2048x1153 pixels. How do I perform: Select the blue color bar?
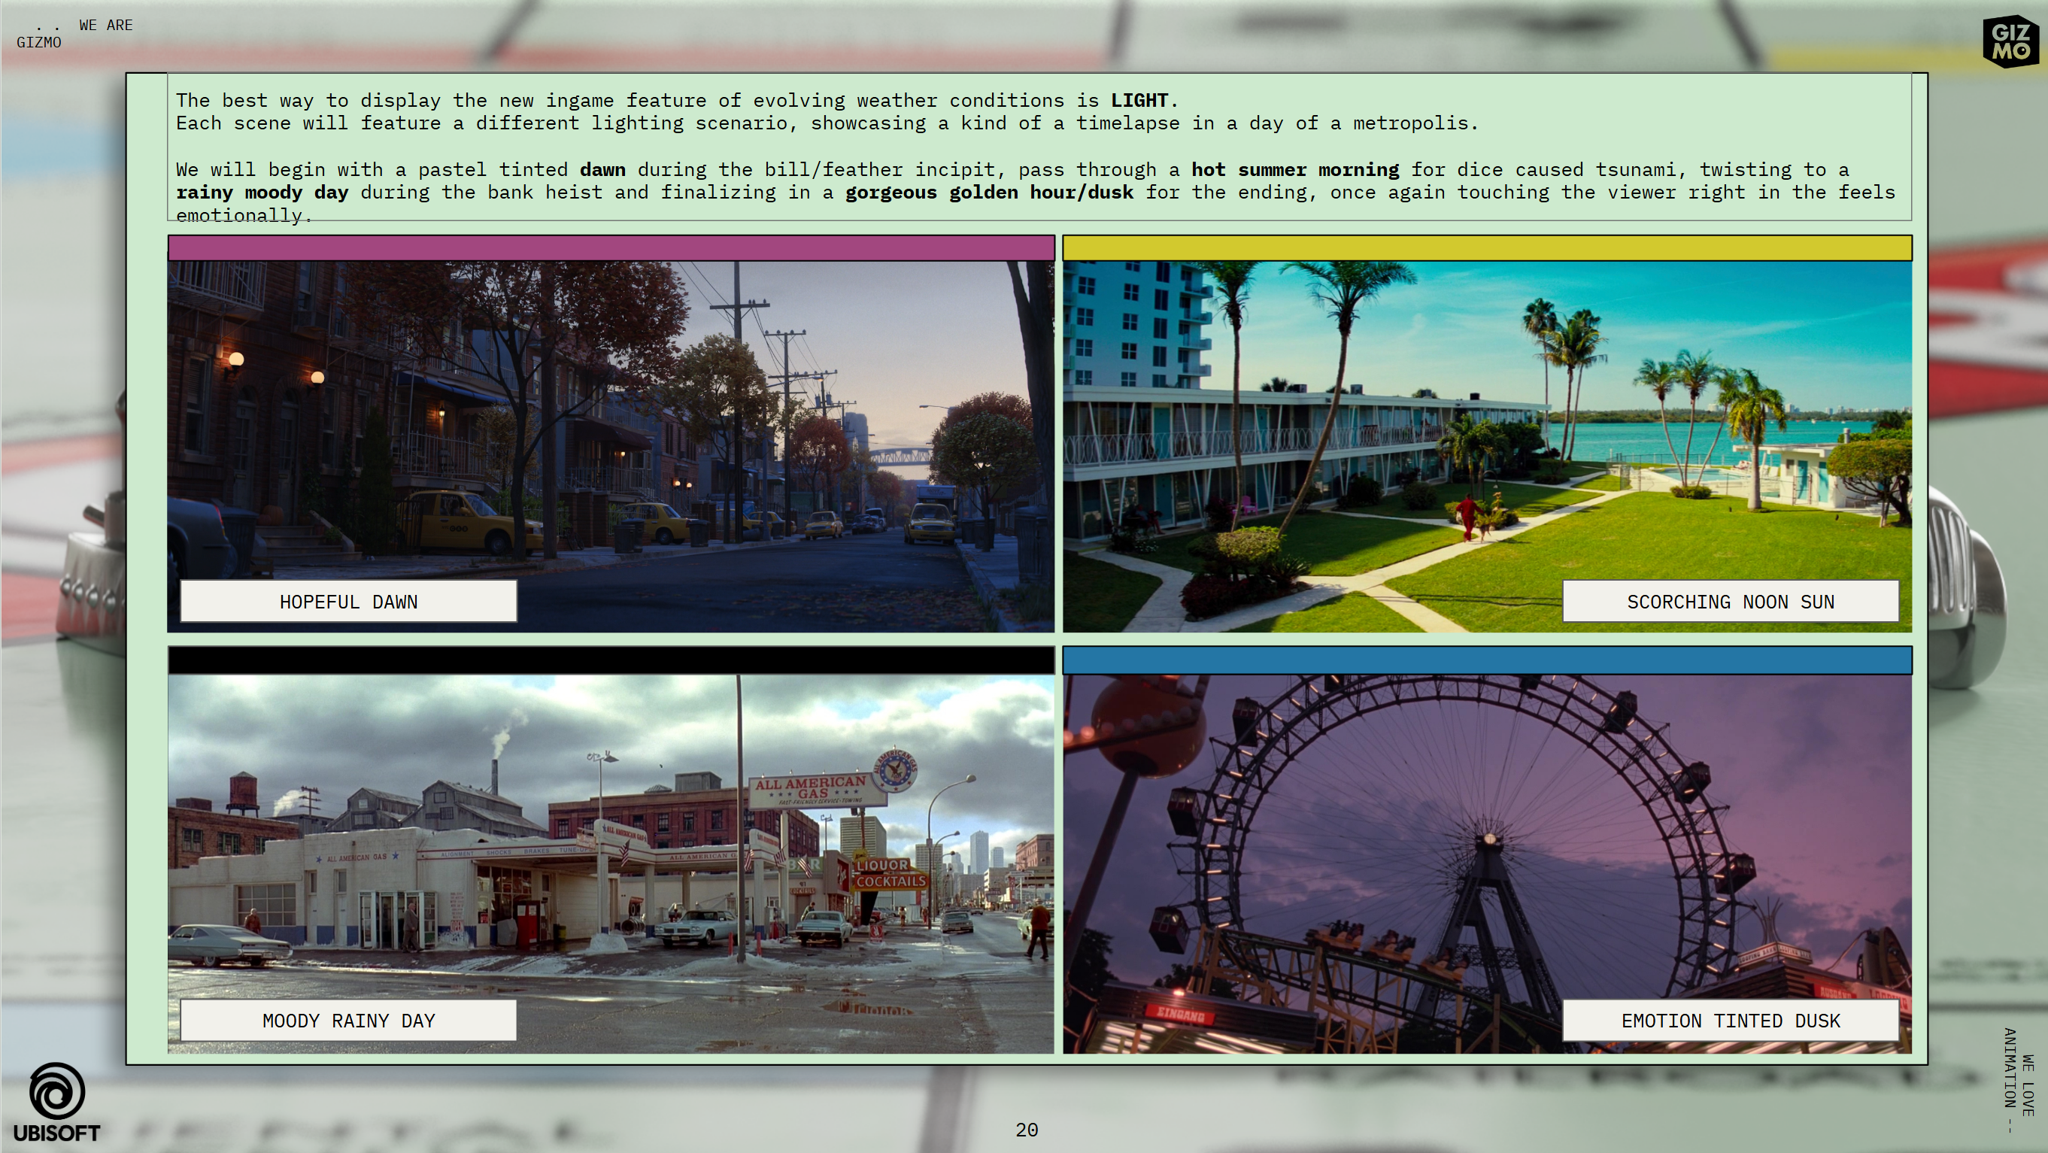pyautogui.click(x=1487, y=660)
